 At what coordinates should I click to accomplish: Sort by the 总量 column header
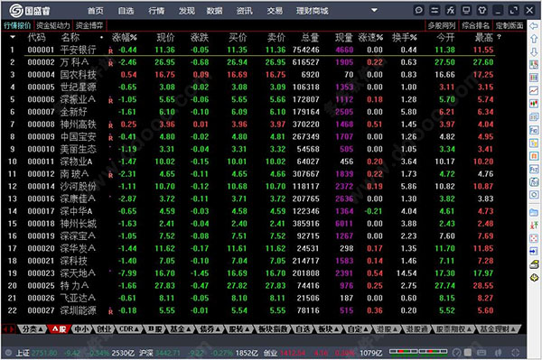(x=310, y=37)
